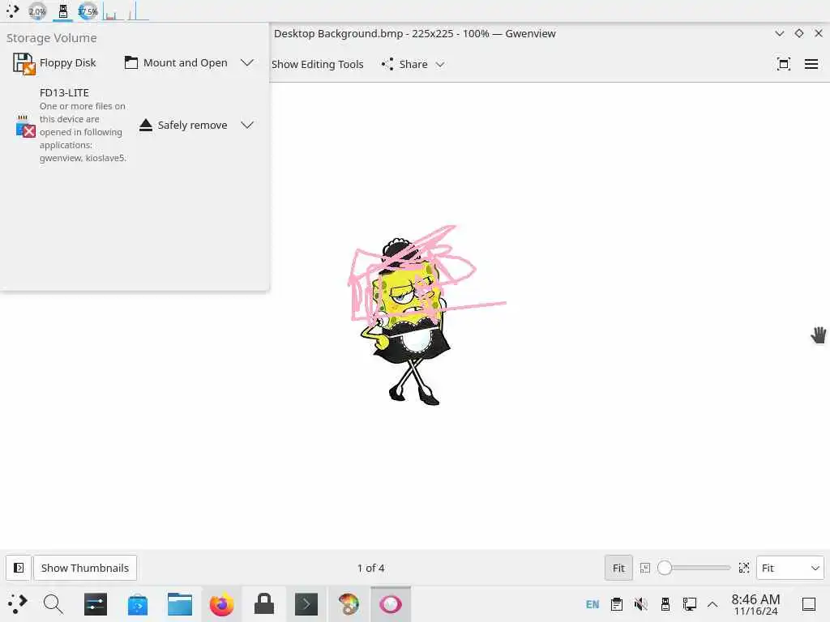Image resolution: width=830 pixels, height=622 pixels.
Task: Open the Dolphin file manager from the taskbar
Action: pos(180,604)
